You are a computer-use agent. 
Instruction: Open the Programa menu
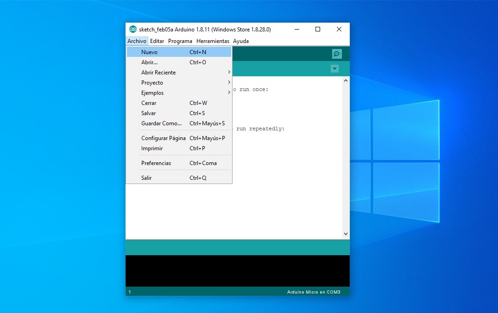[x=180, y=41]
